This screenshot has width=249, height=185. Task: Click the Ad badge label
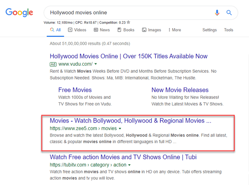coord(53,64)
